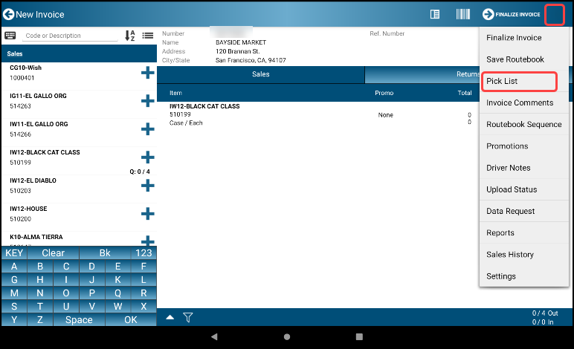Sort the item list A to Z
The height and width of the screenshot is (349, 574).
(130, 36)
